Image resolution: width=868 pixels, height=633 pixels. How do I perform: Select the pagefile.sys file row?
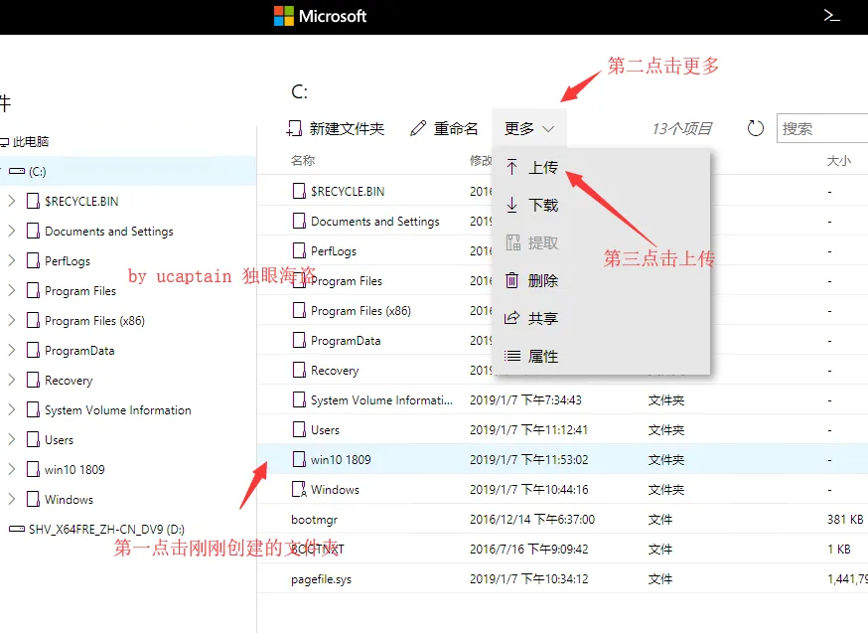562,578
